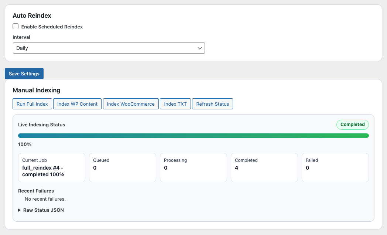Click the Queued count card

tap(123, 168)
